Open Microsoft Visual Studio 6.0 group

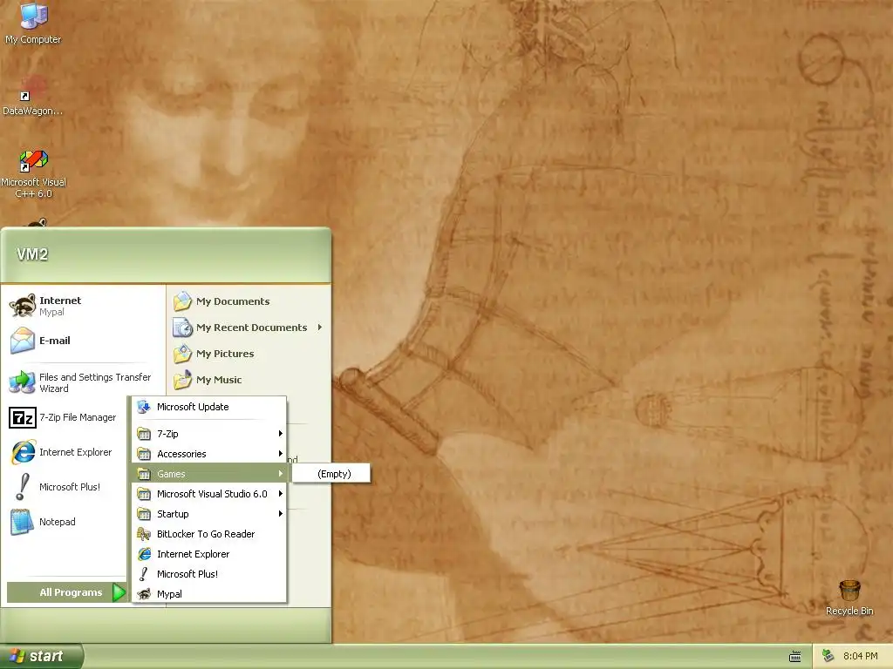pos(209,494)
